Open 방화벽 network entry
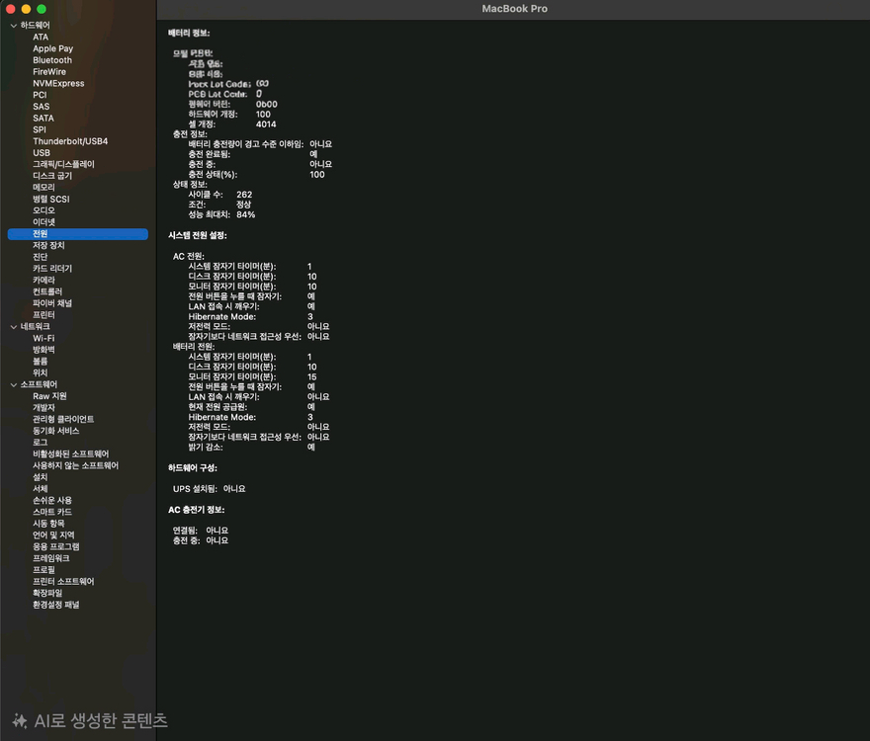 click(x=43, y=350)
